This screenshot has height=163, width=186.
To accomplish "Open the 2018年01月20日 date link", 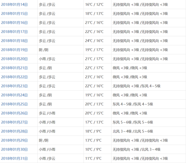I will pos(14,59).
